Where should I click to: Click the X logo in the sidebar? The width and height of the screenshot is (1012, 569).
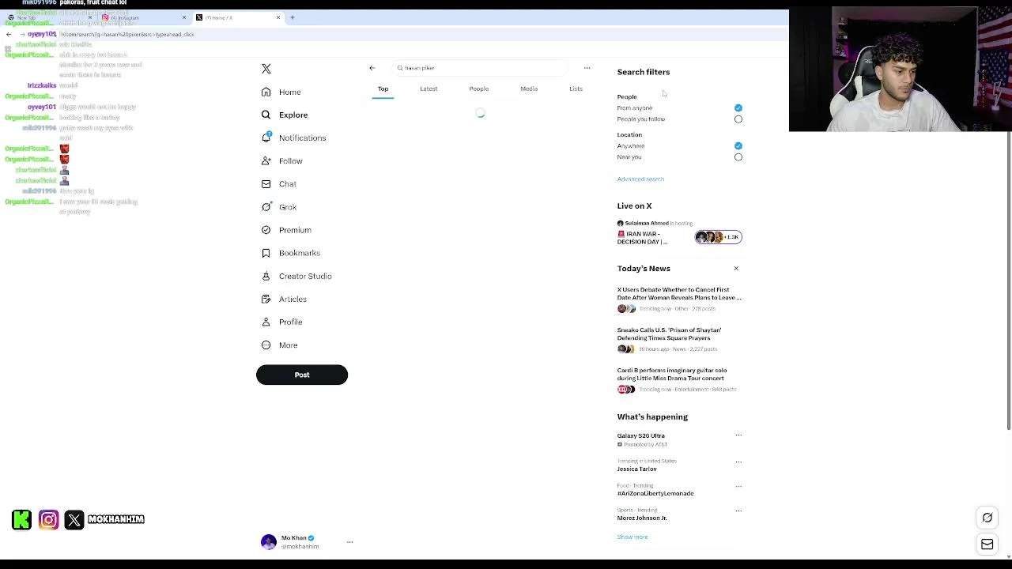[x=266, y=69]
